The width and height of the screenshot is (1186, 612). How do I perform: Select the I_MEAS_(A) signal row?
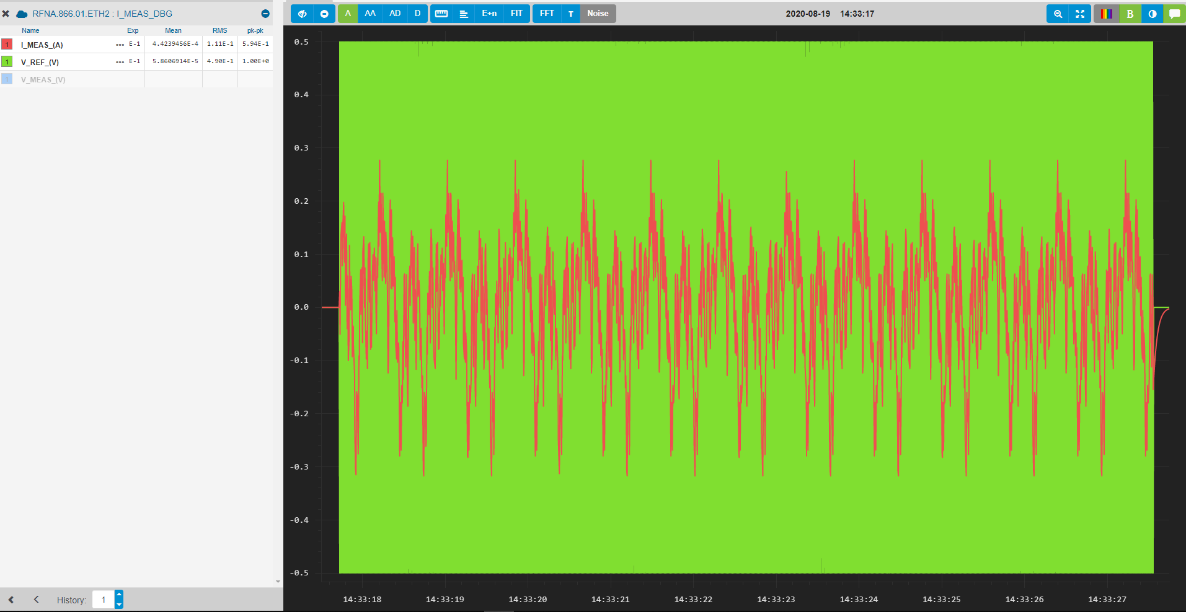[136, 45]
